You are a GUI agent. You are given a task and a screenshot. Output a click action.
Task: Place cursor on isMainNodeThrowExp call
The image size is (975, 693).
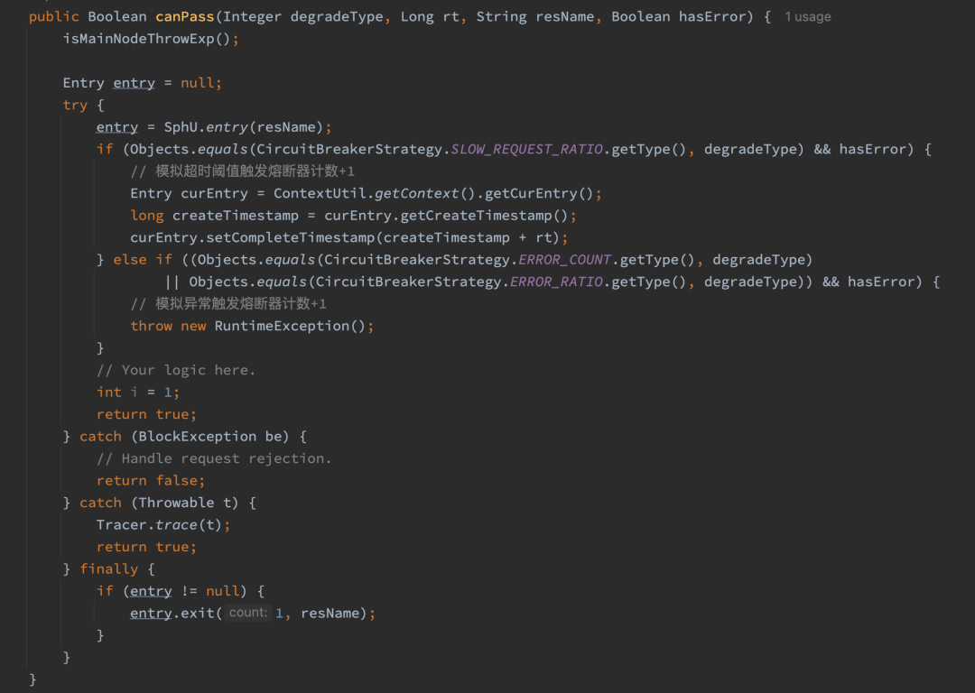(x=144, y=39)
